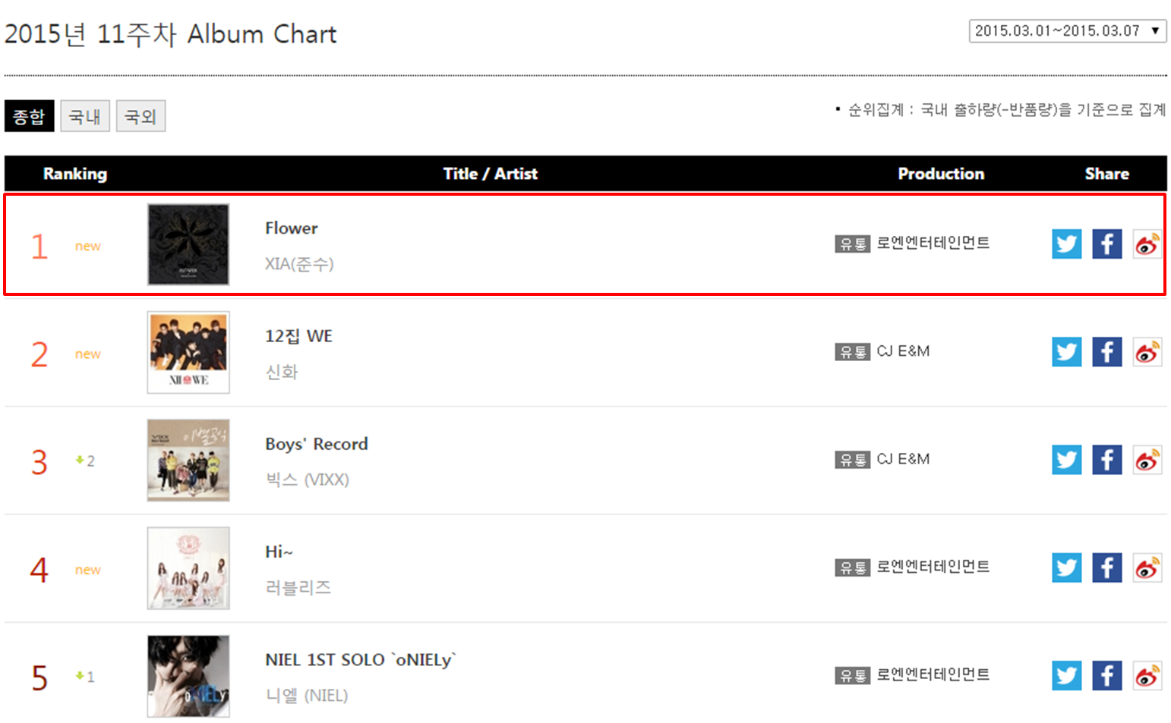
Task: Open the Flower album title link
Action: 292,228
